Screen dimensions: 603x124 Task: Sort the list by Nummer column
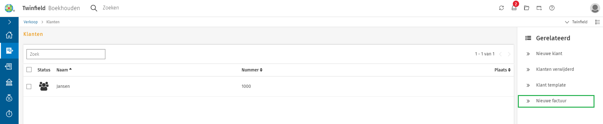click(252, 70)
